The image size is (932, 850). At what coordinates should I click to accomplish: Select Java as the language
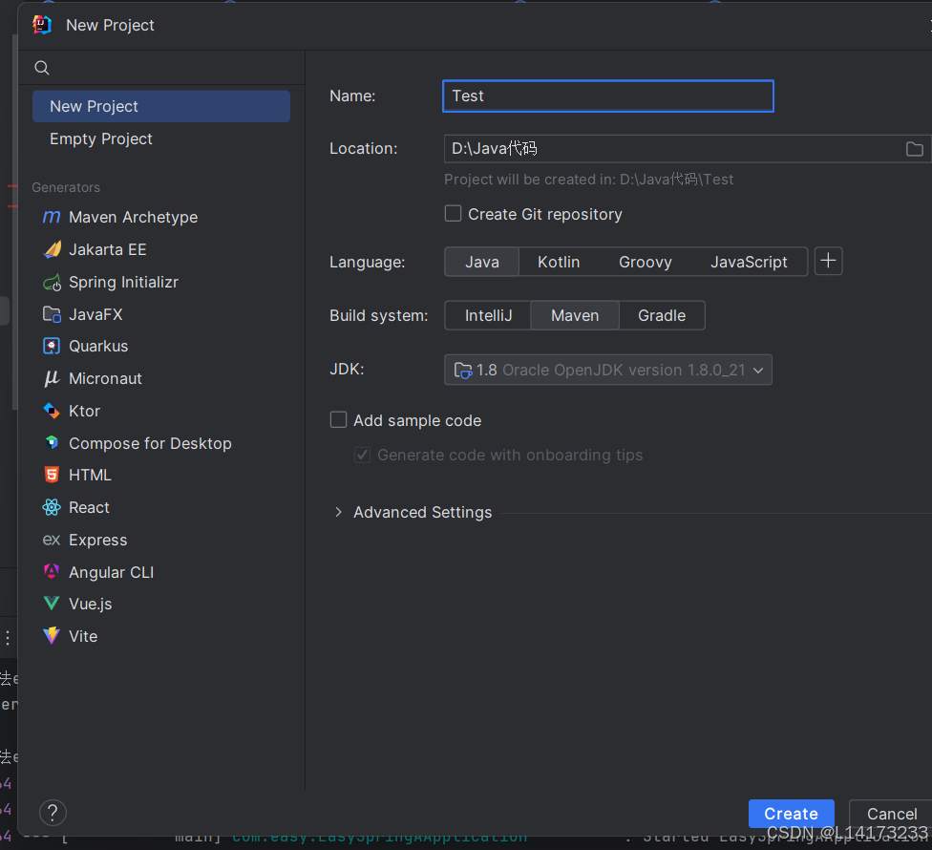tap(482, 262)
